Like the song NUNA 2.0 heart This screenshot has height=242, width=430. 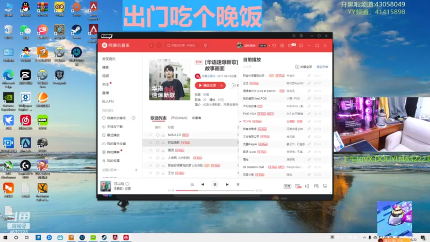tap(157, 135)
